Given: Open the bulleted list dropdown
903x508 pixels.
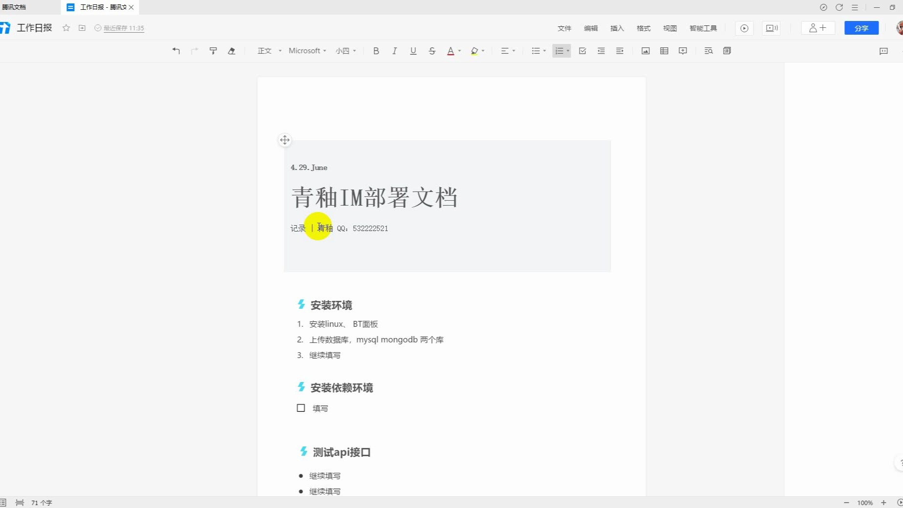Looking at the screenshot, I should click(538, 51).
